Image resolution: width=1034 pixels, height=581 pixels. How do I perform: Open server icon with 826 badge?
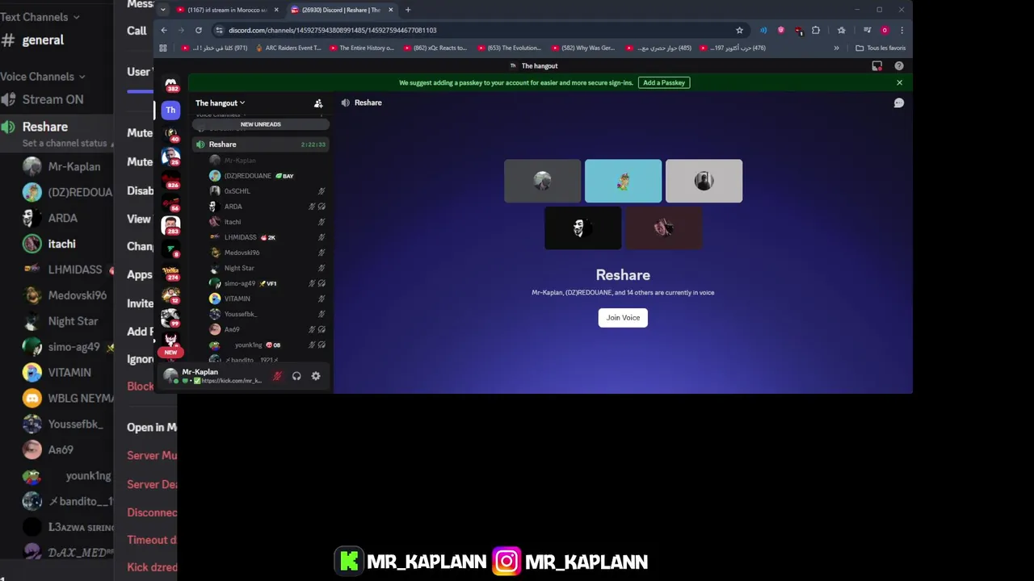[170, 179]
